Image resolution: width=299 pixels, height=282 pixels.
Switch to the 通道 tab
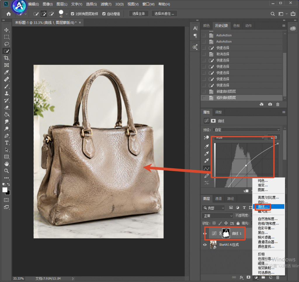click(x=218, y=199)
